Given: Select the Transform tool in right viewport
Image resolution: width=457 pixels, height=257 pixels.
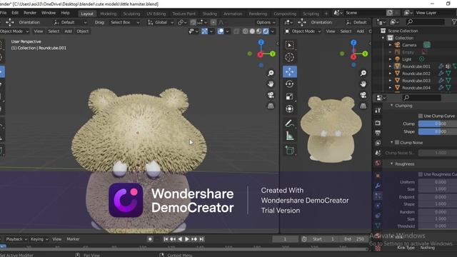Looking at the screenshot, I should 290,109.
